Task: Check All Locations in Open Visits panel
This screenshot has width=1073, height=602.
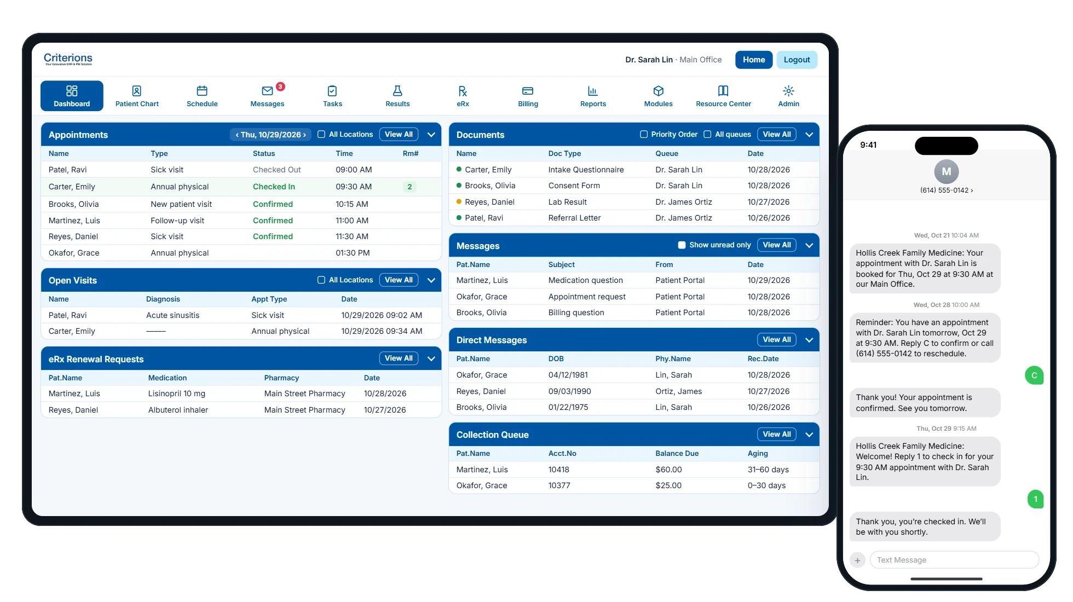Action: [x=321, y=280]
